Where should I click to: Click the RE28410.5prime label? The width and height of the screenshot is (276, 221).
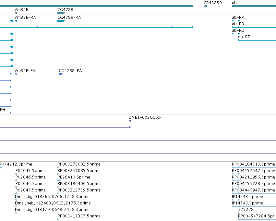(x=74, y=177)
